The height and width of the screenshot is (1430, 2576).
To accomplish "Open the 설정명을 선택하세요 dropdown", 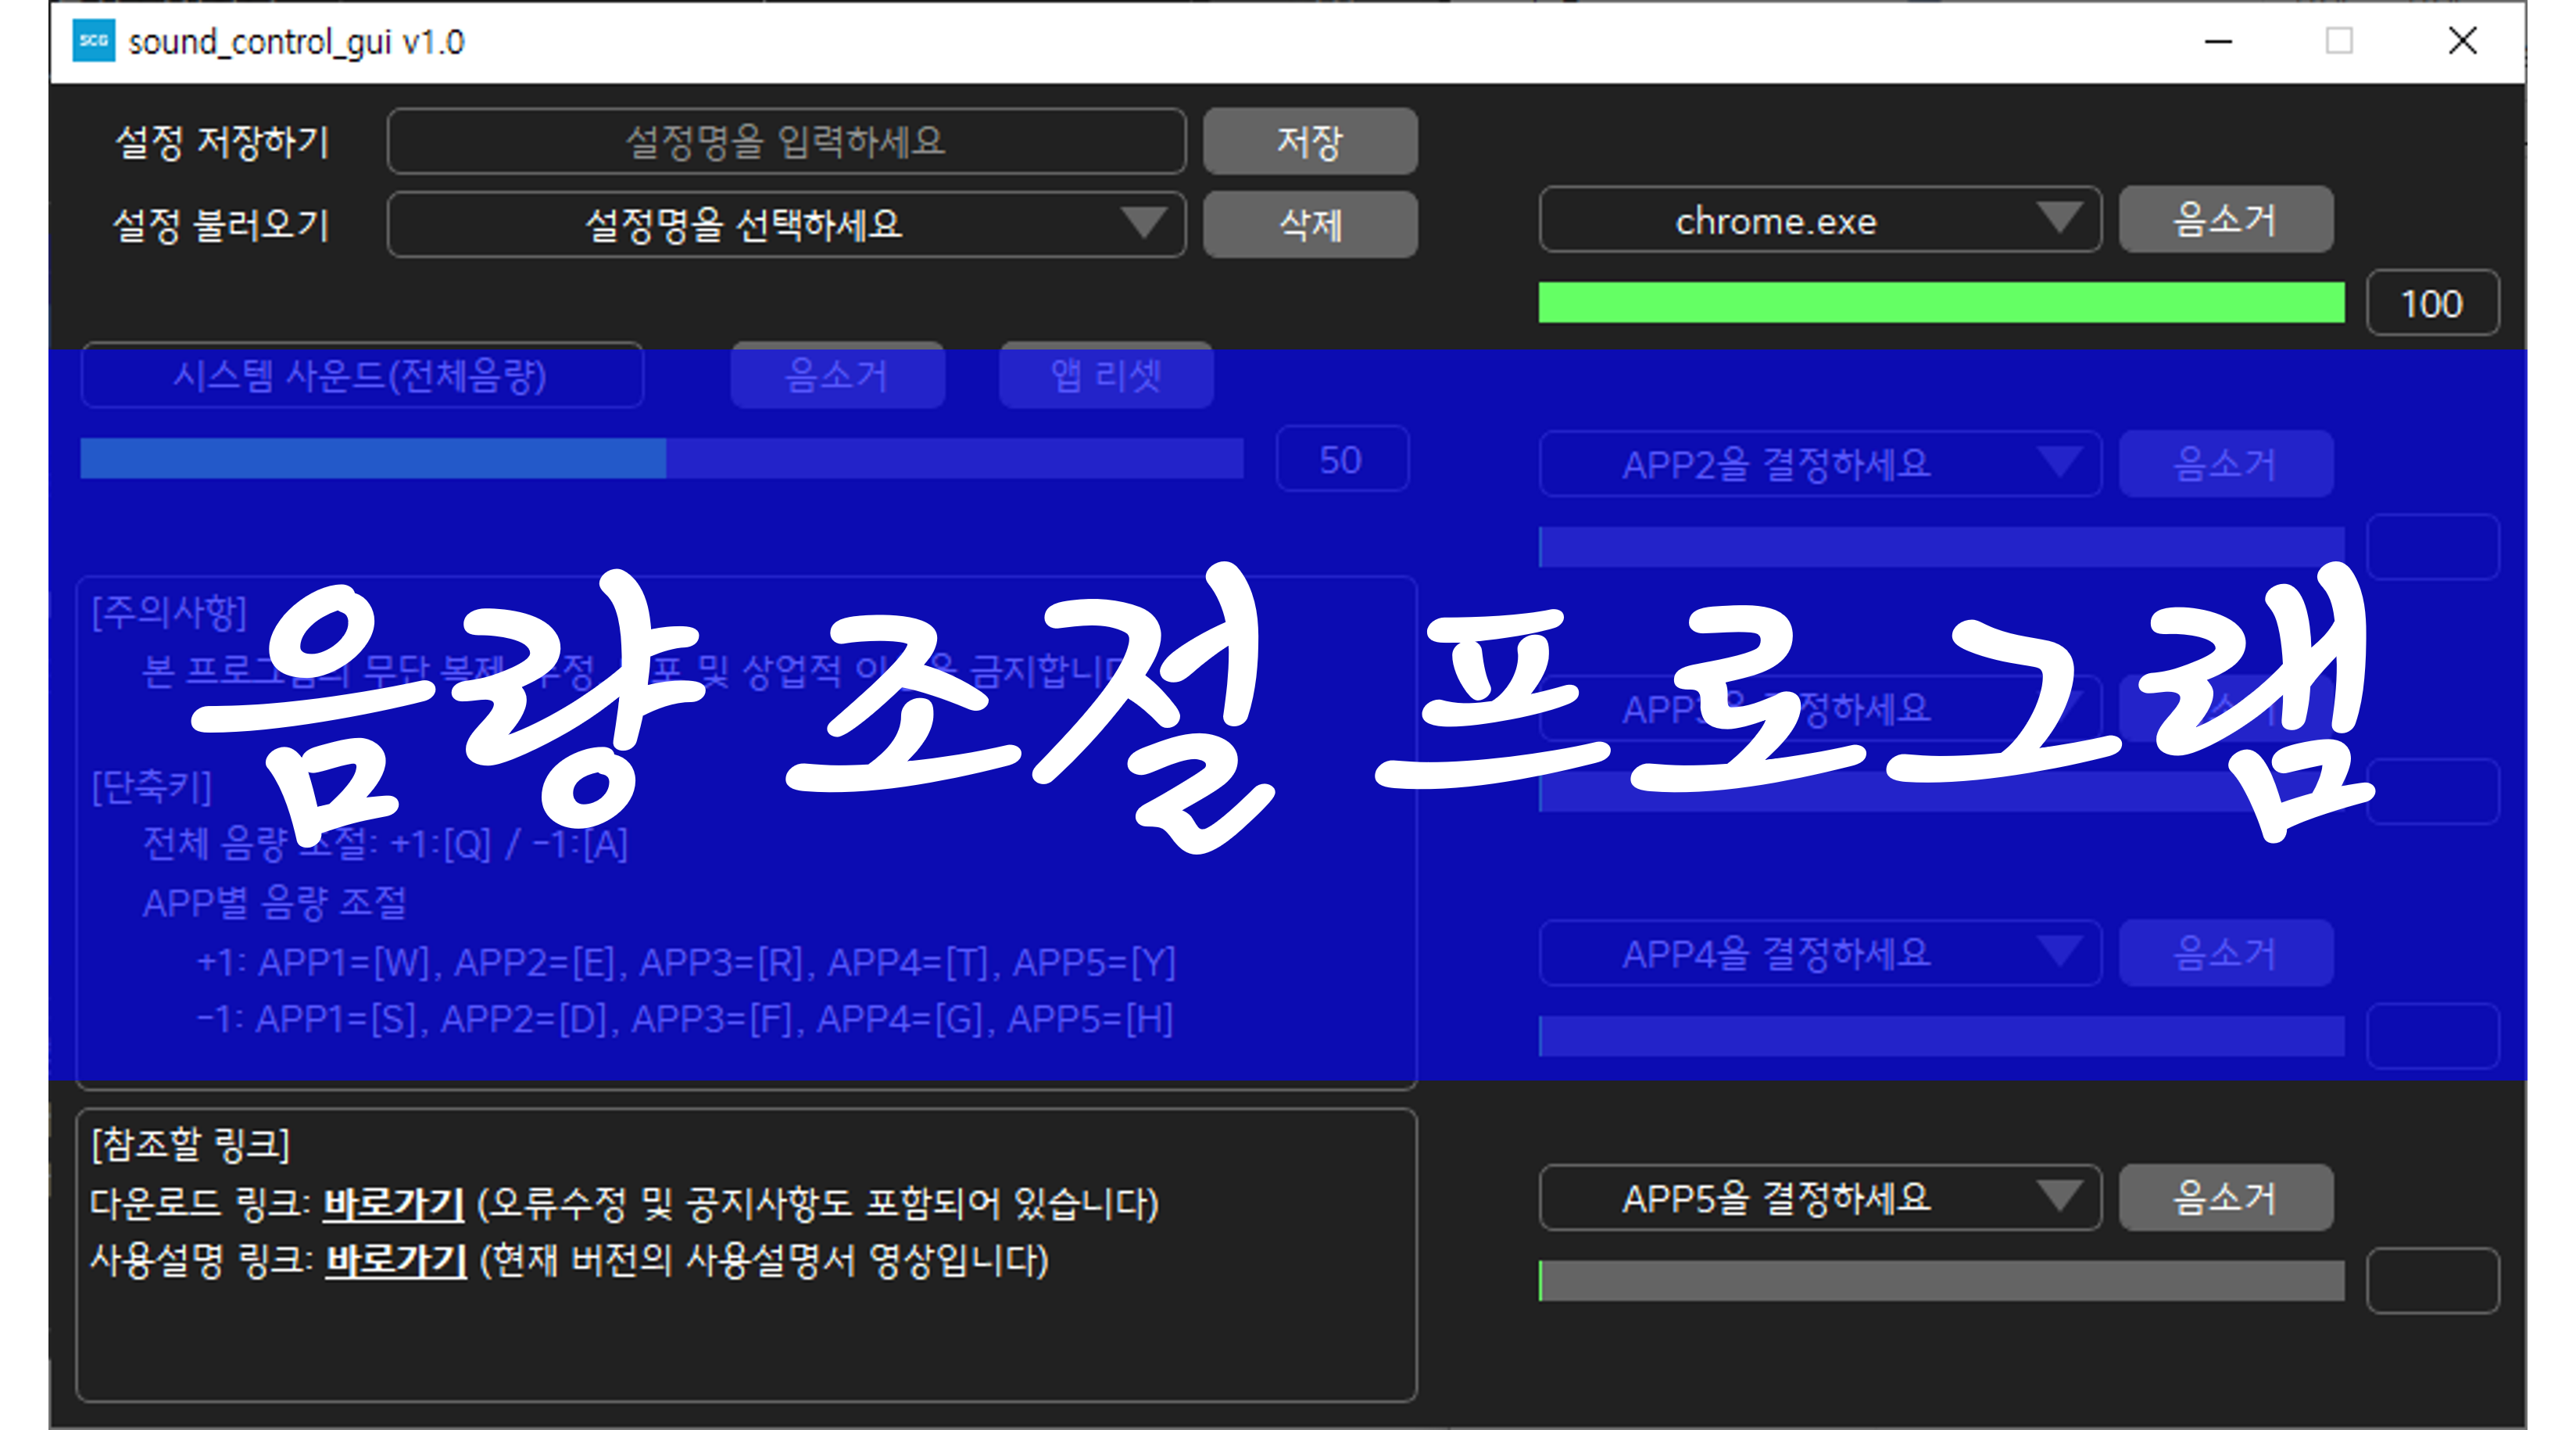I will tap(786, 224).
